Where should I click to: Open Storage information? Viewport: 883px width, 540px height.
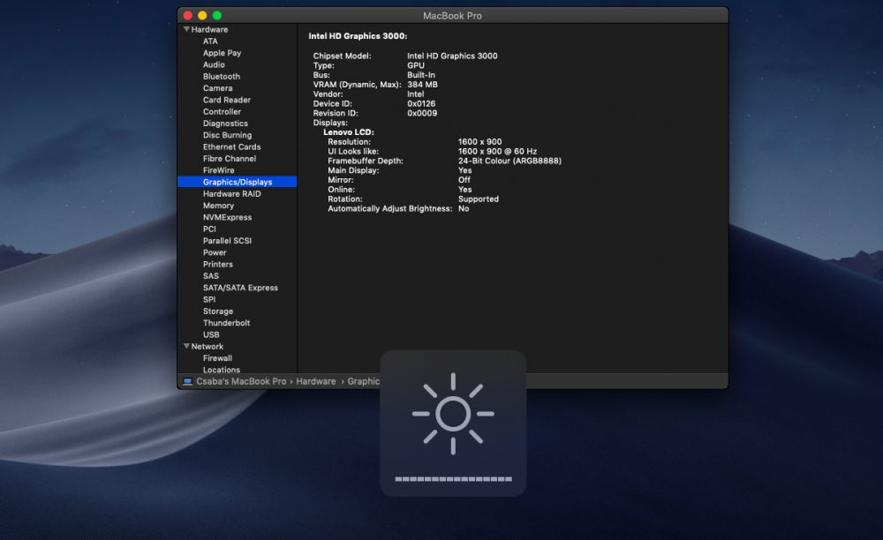218,311
